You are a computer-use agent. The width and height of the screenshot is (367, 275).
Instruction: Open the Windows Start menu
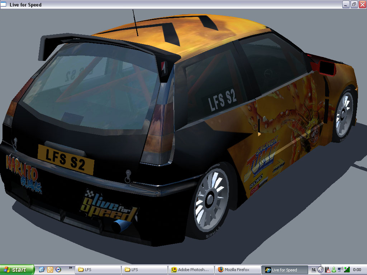tap(17, 270)
